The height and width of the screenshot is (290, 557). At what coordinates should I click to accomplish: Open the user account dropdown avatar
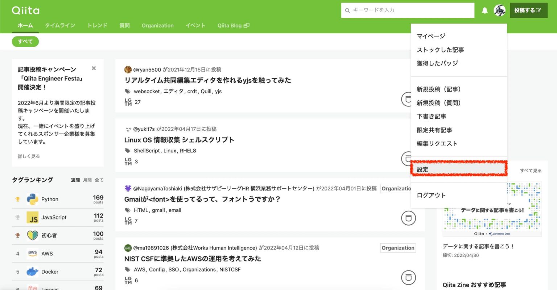pos(500,10)
